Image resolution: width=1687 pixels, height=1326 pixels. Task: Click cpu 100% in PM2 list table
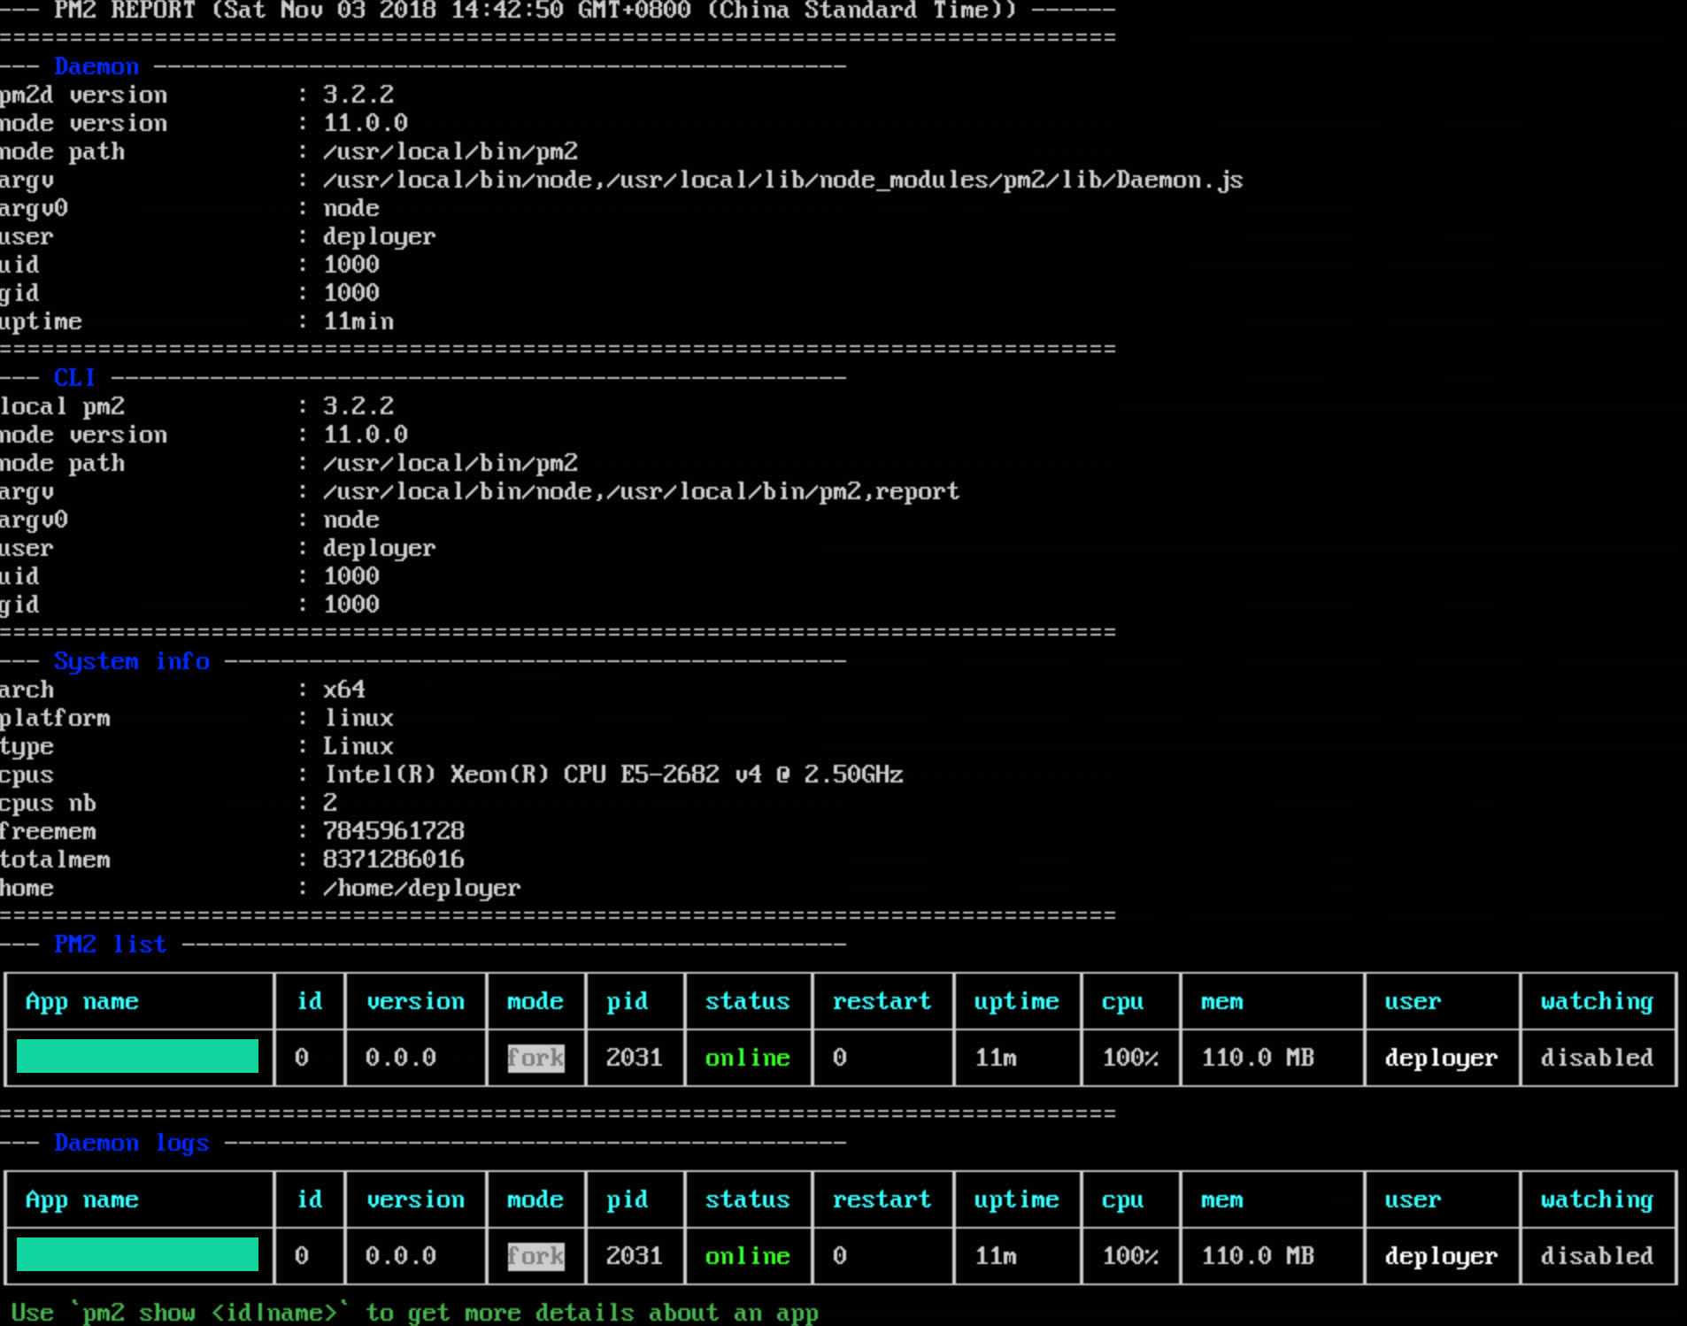1129,1058
